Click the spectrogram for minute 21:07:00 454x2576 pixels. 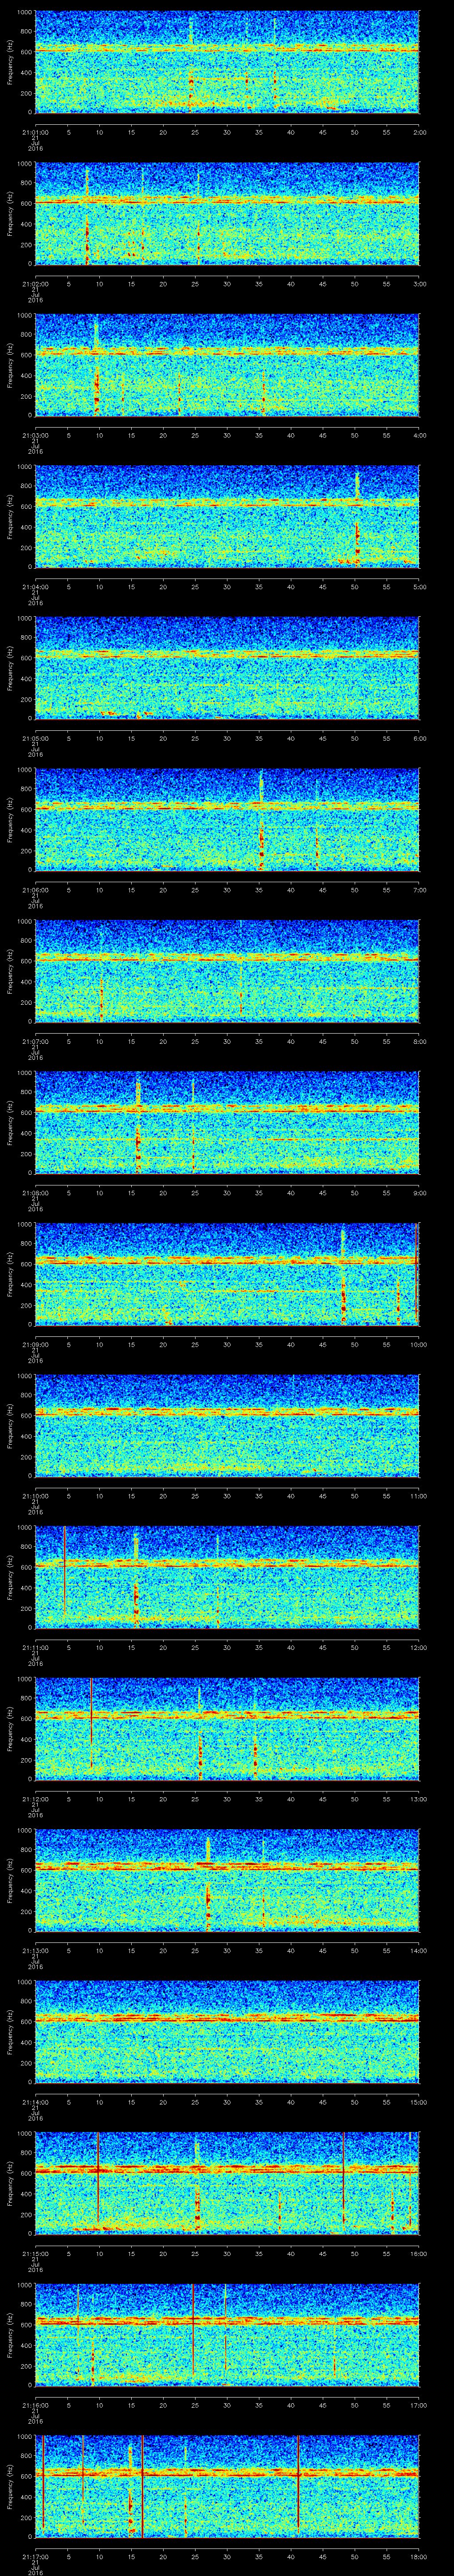[227, 971]
